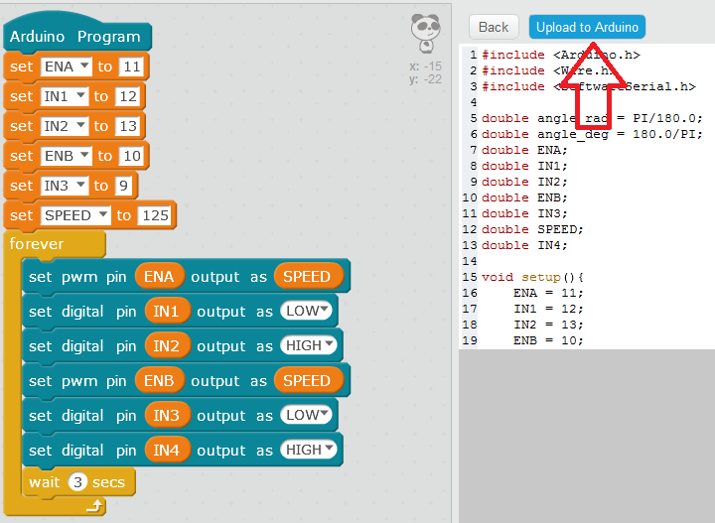Image resolution: width=715 pixels, height=523 pixels.
Task: Click code line 'double IN1;'
Action: (x=524, y=166)
